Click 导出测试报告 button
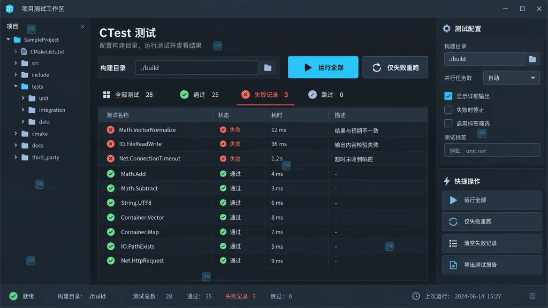 (492, 265)
